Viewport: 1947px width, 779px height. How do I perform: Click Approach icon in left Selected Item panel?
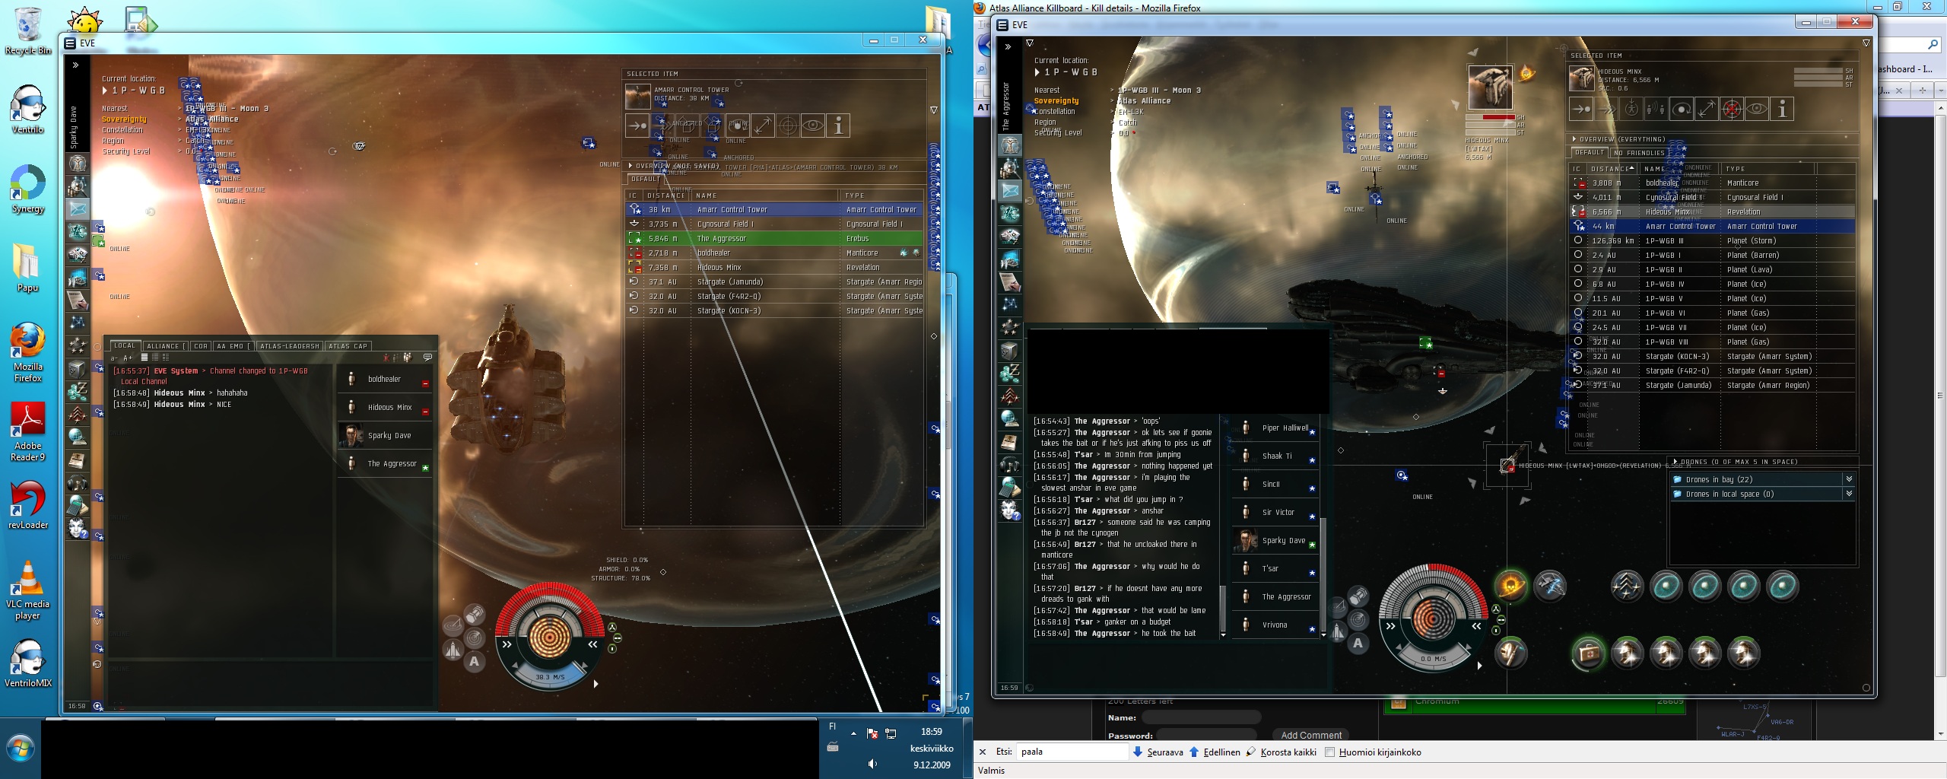coord(637,126)
